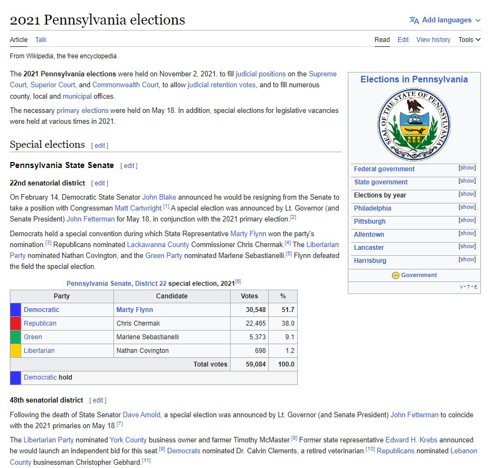Open the judicial positions link
The width and height of the screenshot is (494, 468).
pyautogui.click(x=261, y=74)
